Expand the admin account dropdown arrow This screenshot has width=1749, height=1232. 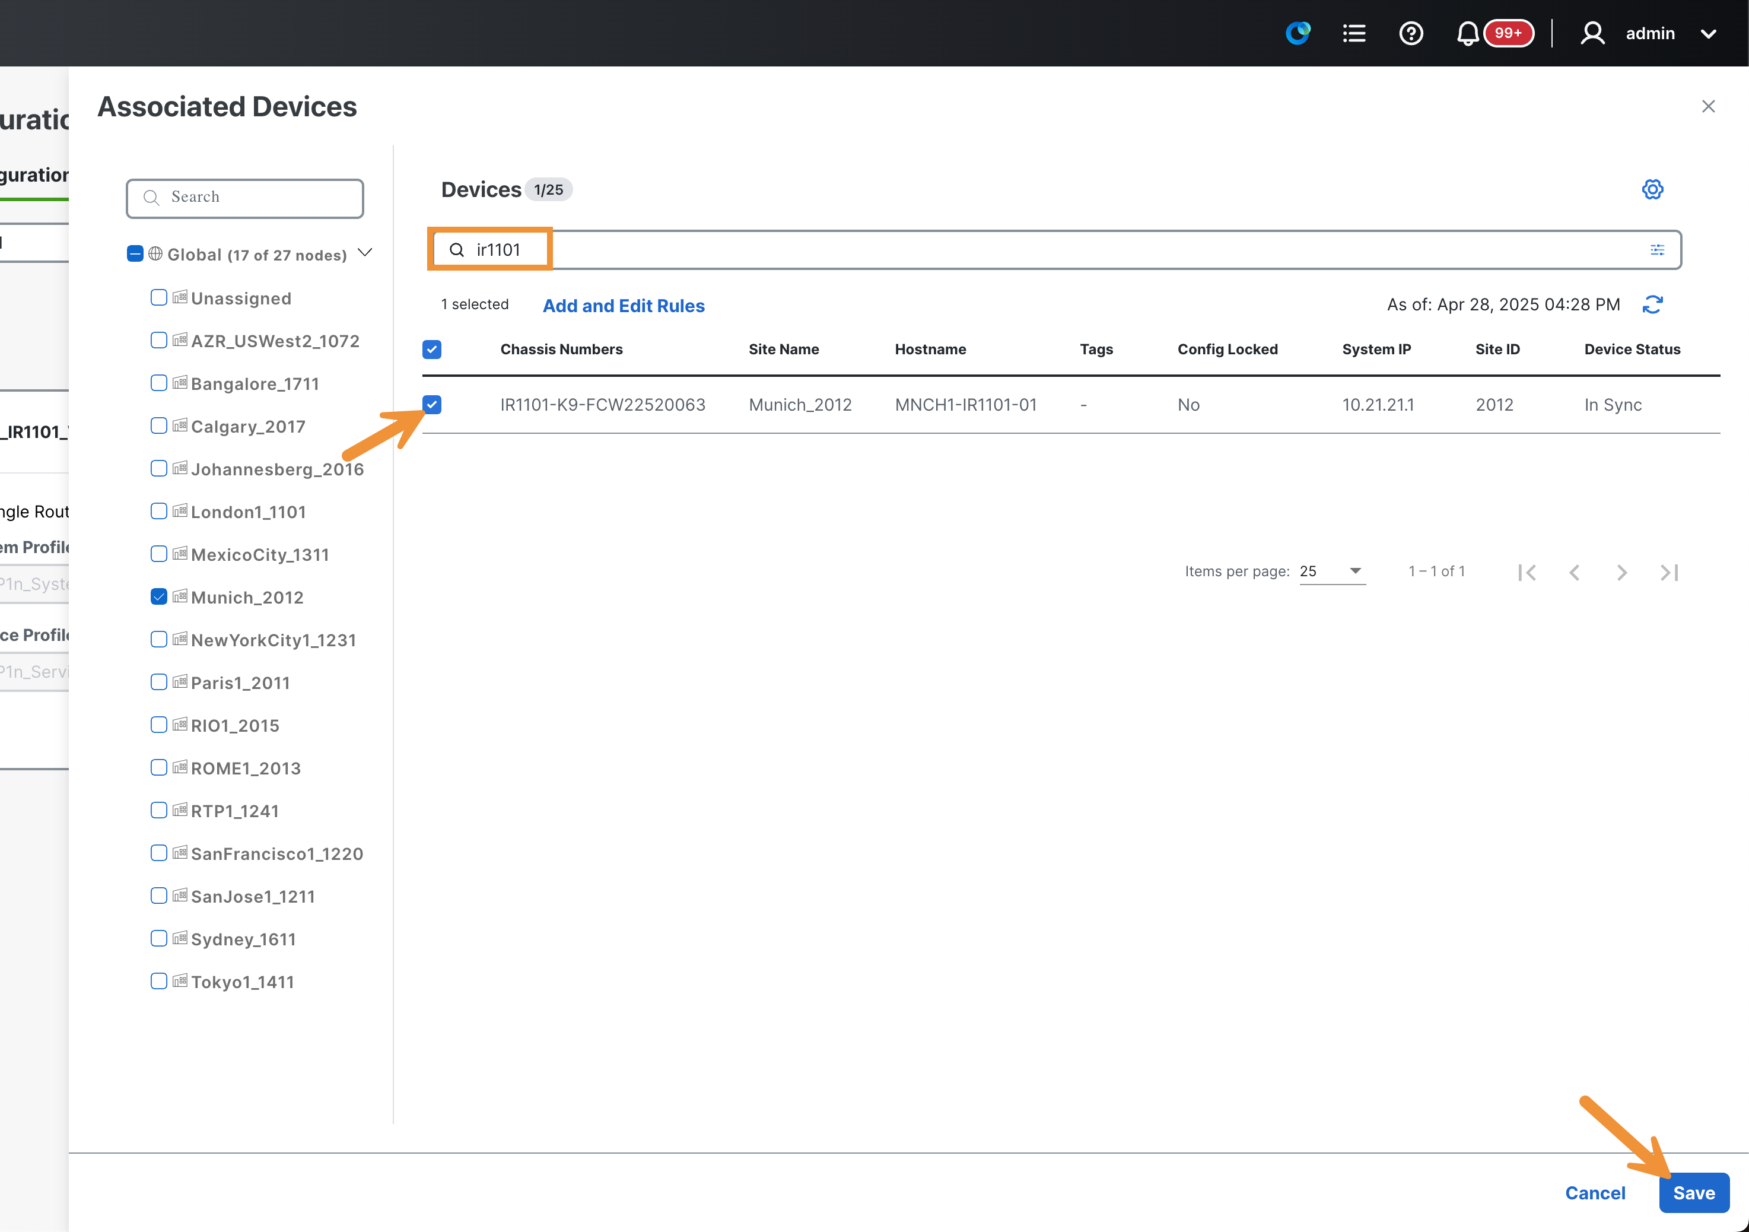[1709, 33]
